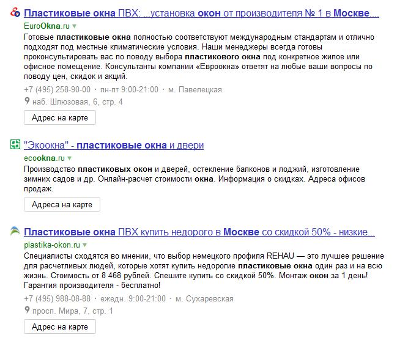Click the EuroOkna snippet starting "Готовые пластиковые окна"
Image resolution: width=397 pixels, height=343 pixels.
point(199,57)
